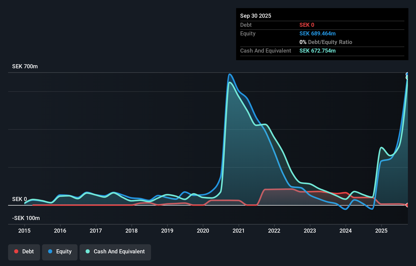Click the red Debt endpoint marker
Image resolution: width=416 pixels, height=266 pixels.
coord(407,205)
